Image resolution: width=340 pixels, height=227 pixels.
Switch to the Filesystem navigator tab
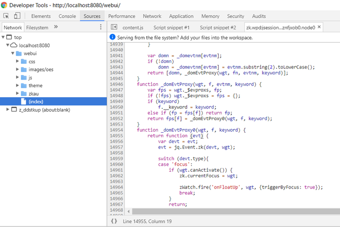click(37, 28)
